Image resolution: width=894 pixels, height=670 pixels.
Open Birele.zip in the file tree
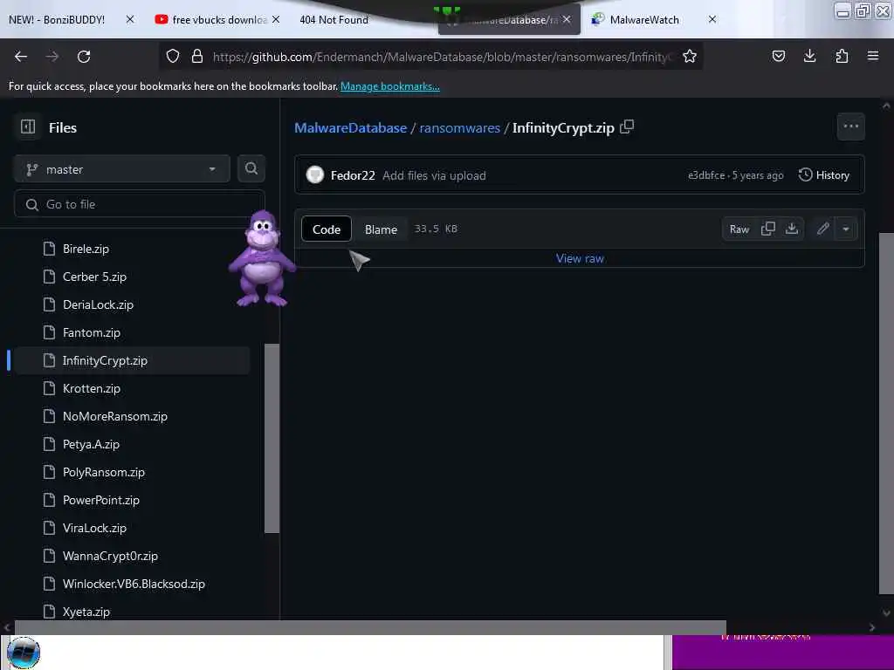[x=86, y=249]
